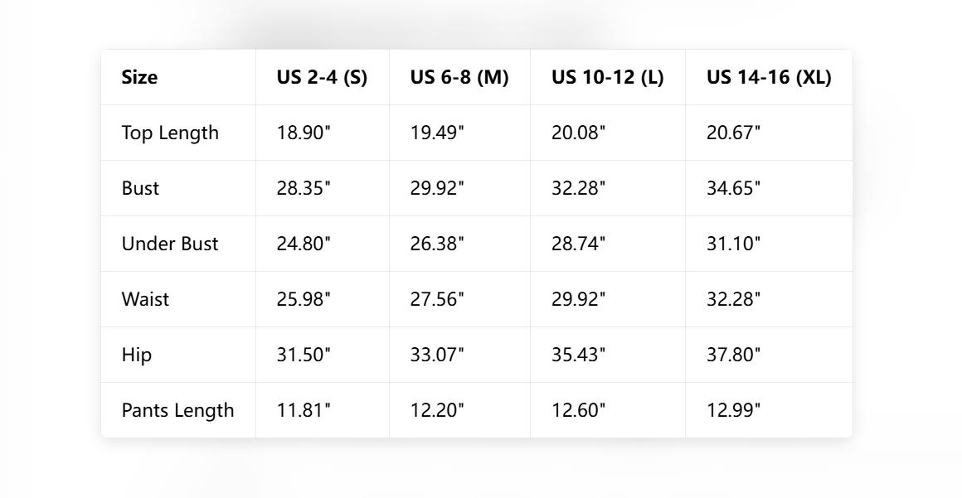This screenshot has height=498, width=962.
Task: Click the US 6-8 (M) header
Action: [x=459, y=77]
